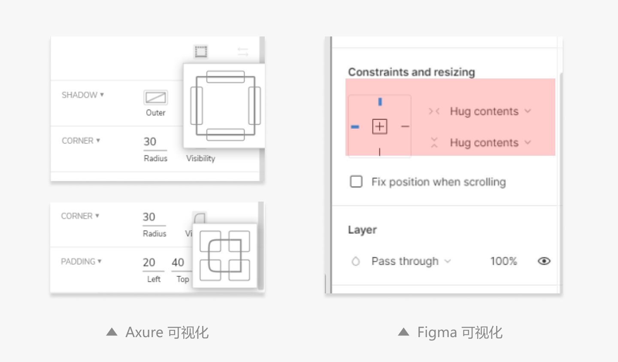Click the dotted border visibility icon
The width and height of the screenshot is (618, 362).
click(x=201, y=52)
